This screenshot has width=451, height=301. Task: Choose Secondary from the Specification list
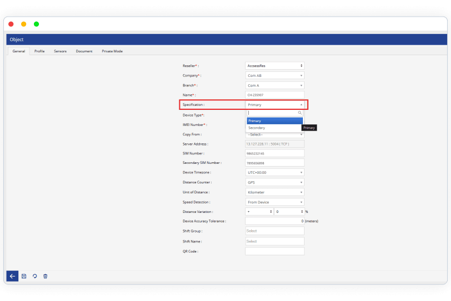(274, 128)
